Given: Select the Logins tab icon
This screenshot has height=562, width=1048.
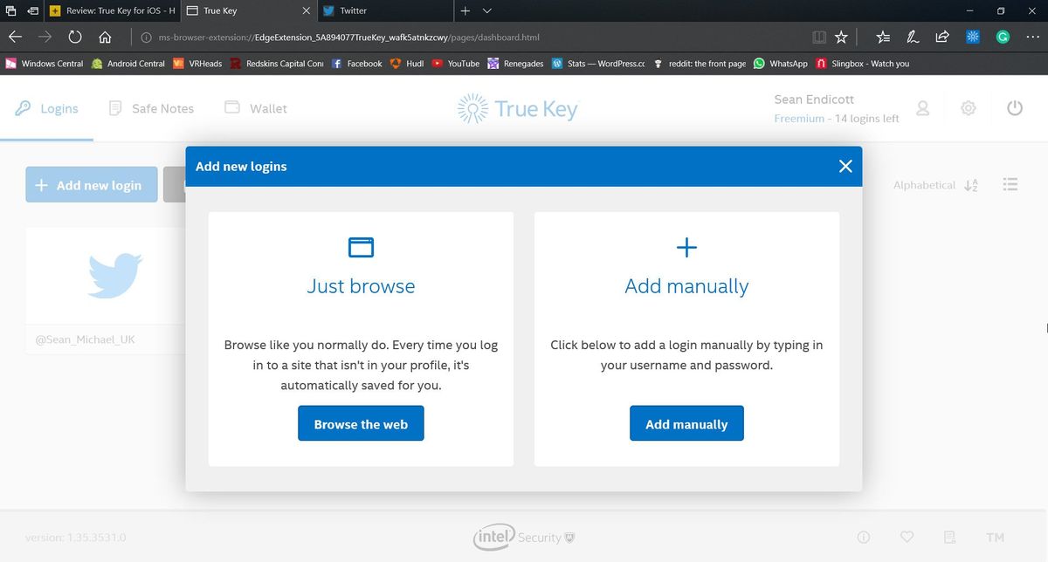Looking at the screenshot, I should 22,107.
